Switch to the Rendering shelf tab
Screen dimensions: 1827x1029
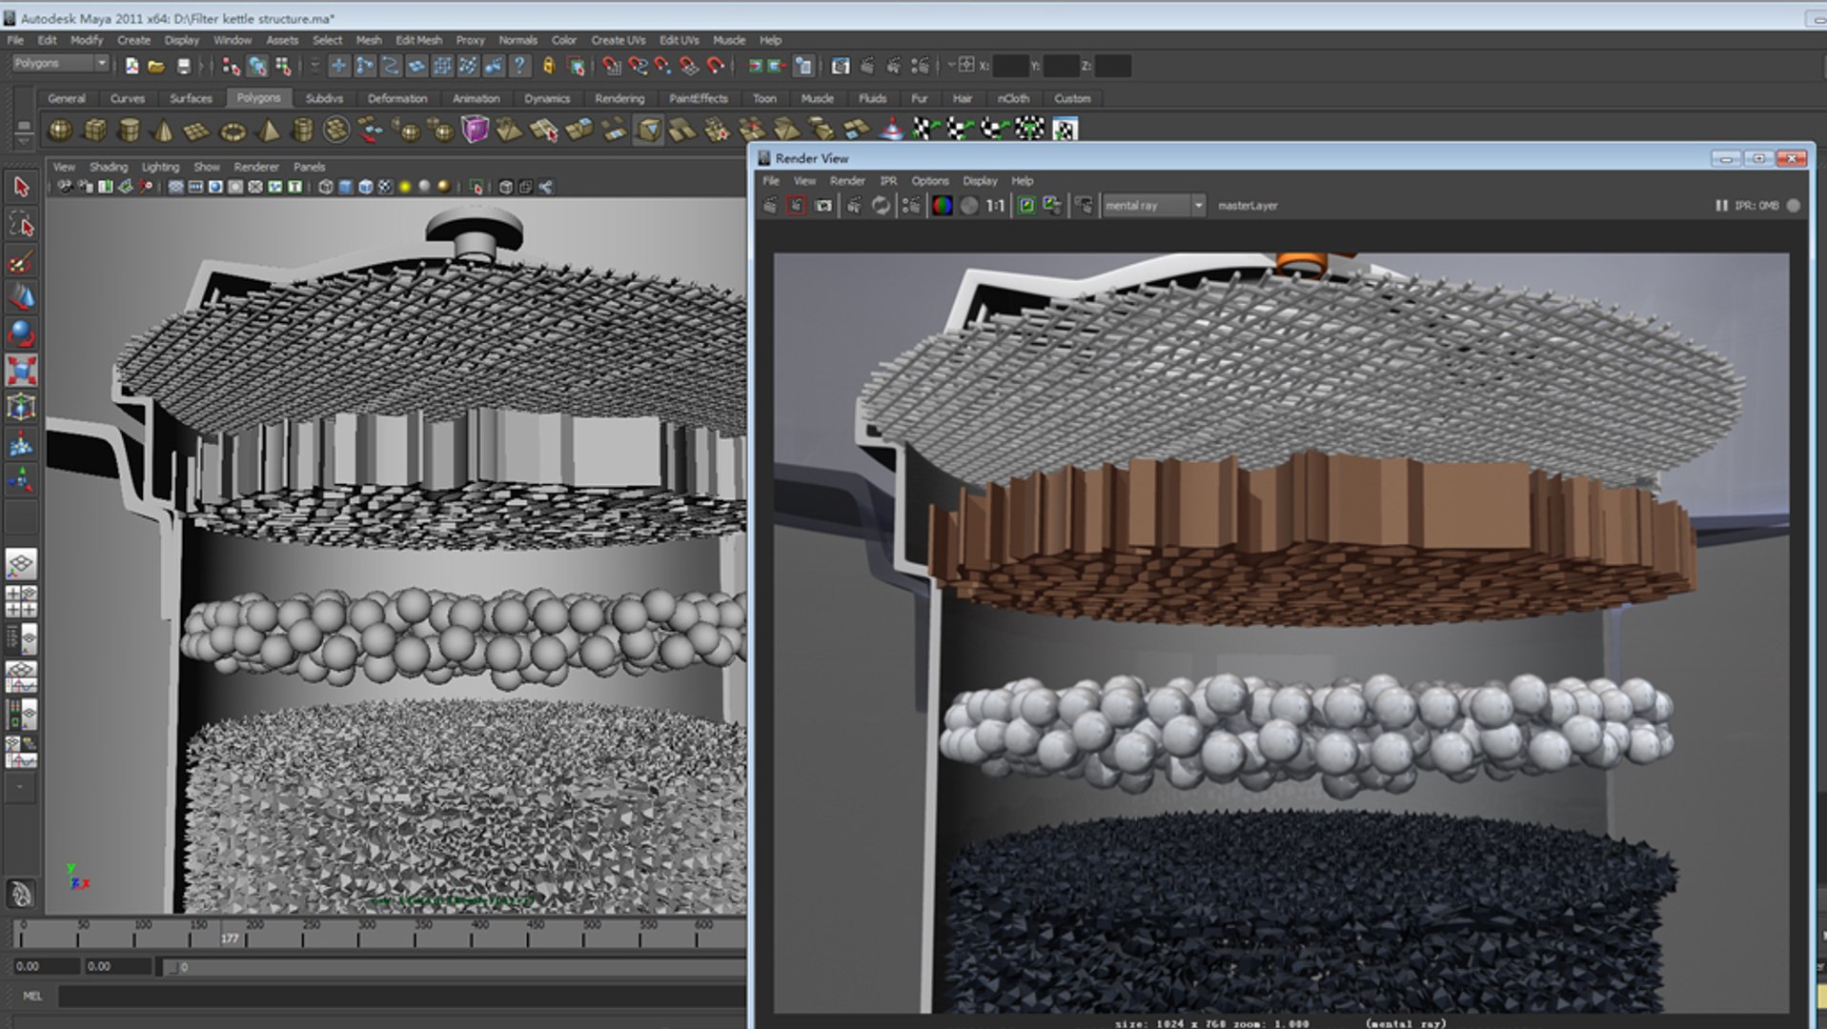click(619, 98)
